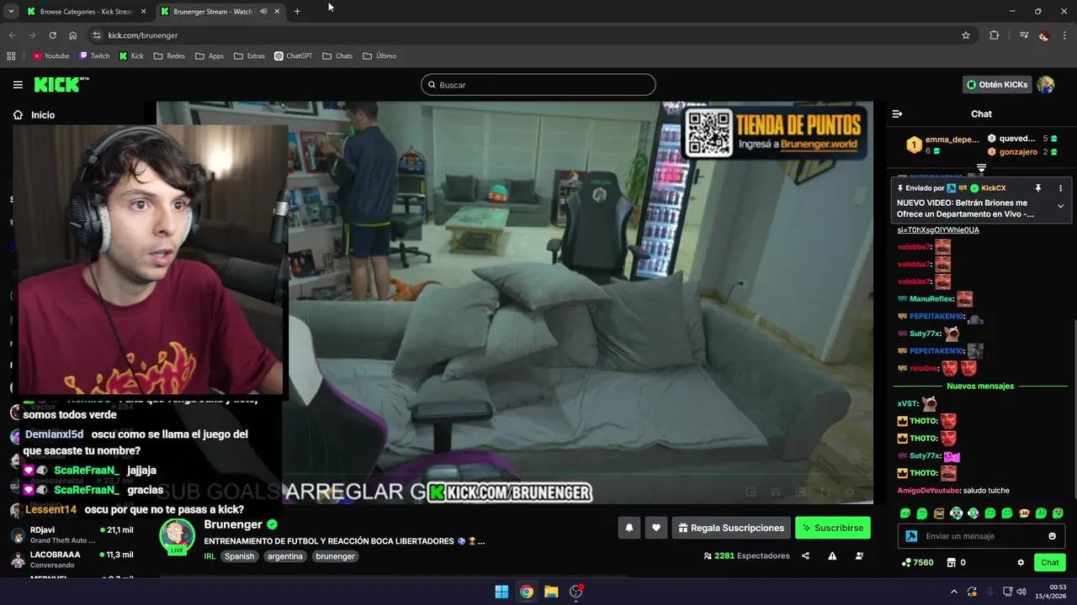Click Regala Suscripciones button

[x=731, y=528]
